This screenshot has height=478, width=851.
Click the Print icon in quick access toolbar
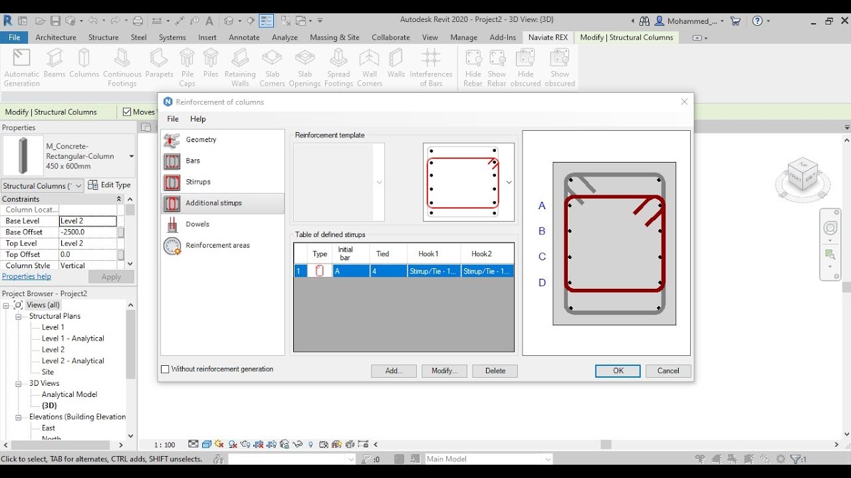click(138, 21)
